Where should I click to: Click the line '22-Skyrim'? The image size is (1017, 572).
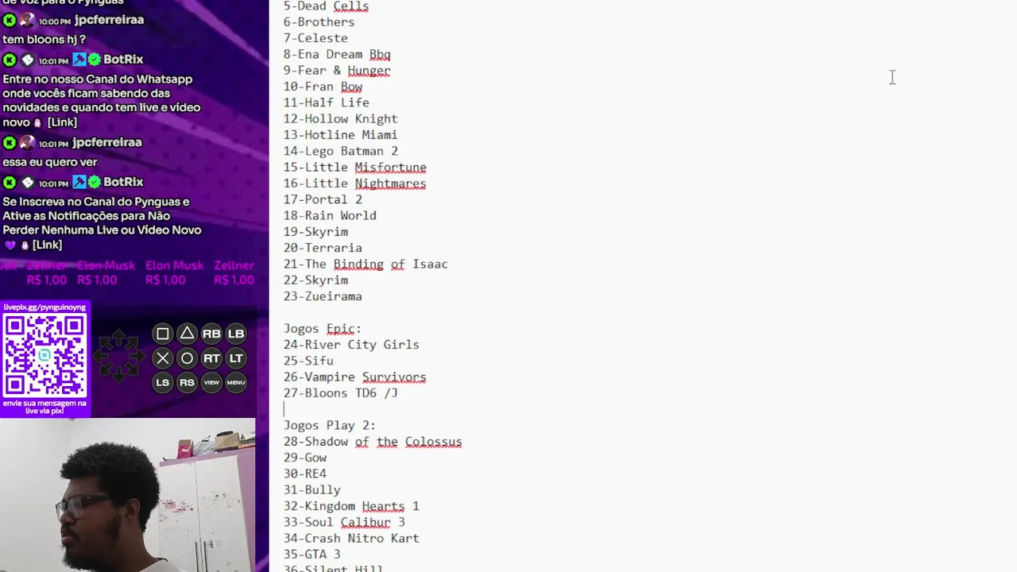point(315,280)
